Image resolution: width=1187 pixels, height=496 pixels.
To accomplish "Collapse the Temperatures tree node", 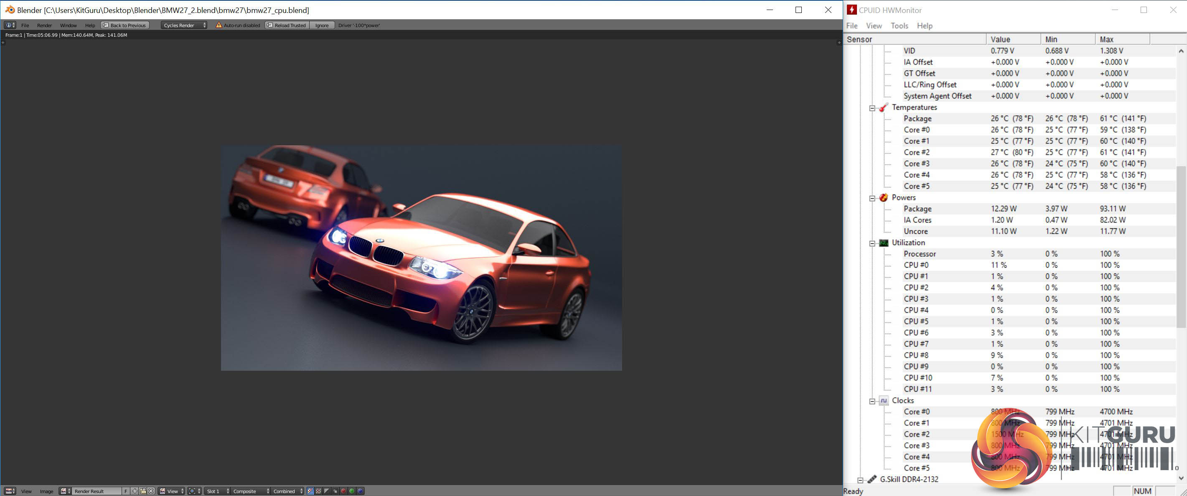I will click(x=872, y=108).
